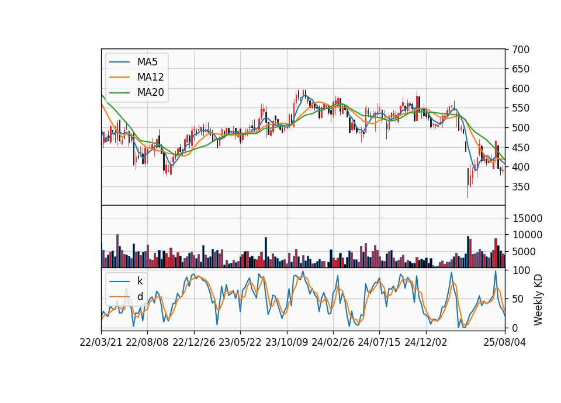Click the 600 price axis label

(x=521, y=89)
